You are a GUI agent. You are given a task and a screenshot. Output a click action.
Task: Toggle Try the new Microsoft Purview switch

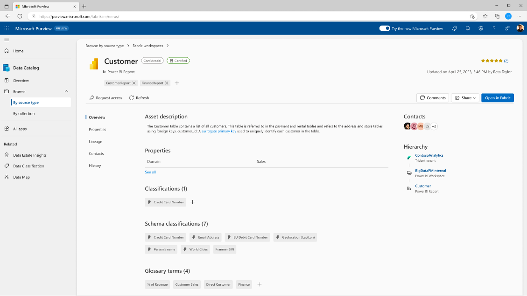tap(385, 28)
